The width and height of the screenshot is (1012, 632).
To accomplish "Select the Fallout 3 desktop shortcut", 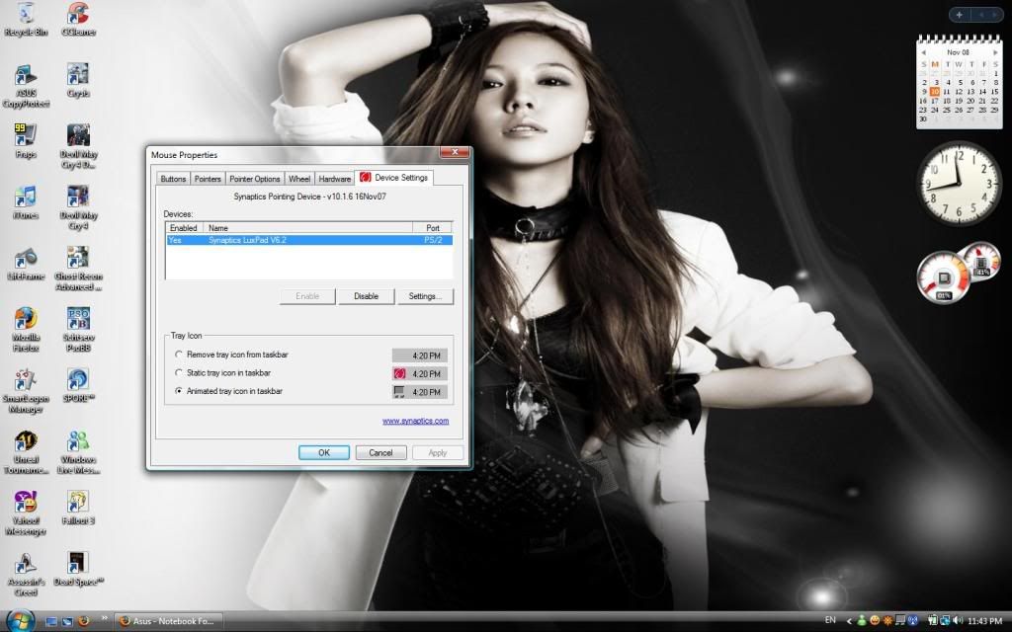I will pos(78,507).
